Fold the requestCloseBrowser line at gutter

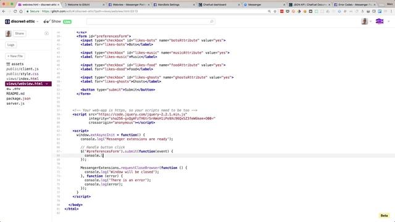(x=62, y=168)
